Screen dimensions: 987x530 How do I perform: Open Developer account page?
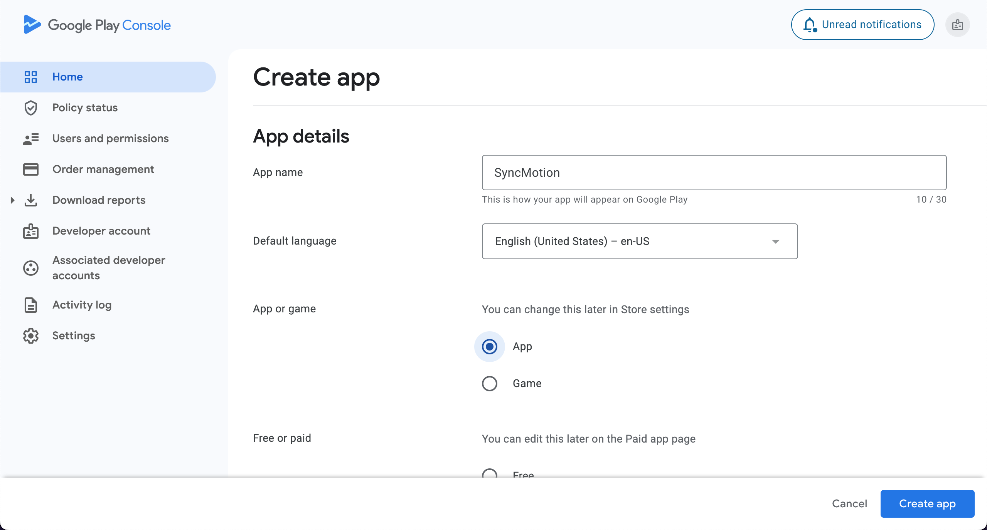[108, 231]
